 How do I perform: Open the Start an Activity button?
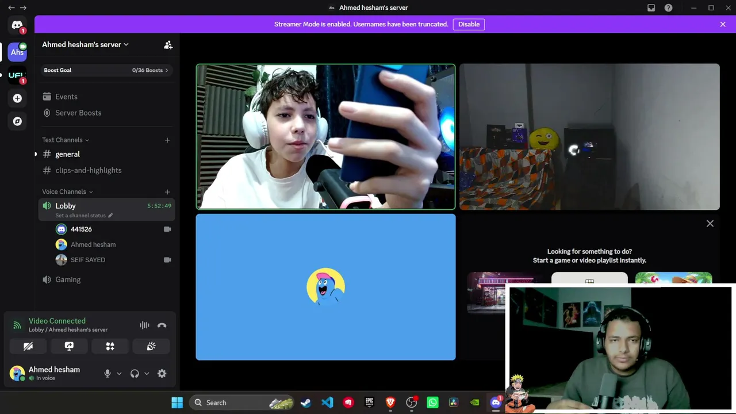point(110,346)
